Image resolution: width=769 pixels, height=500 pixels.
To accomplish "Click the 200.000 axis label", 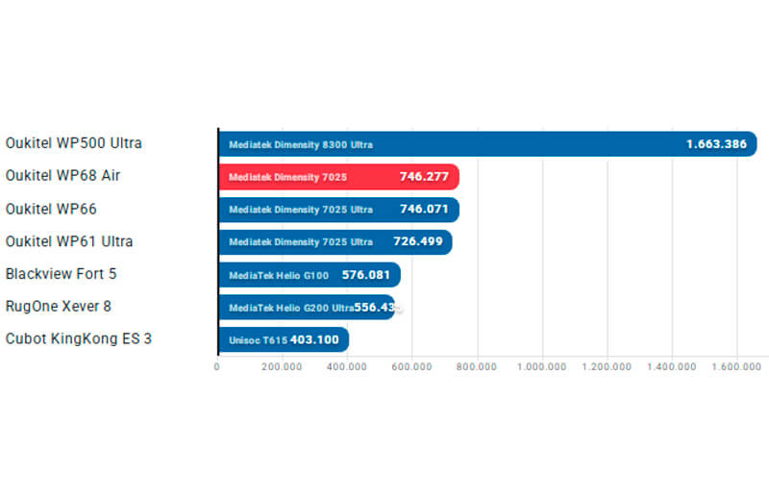I will [282, 366].
